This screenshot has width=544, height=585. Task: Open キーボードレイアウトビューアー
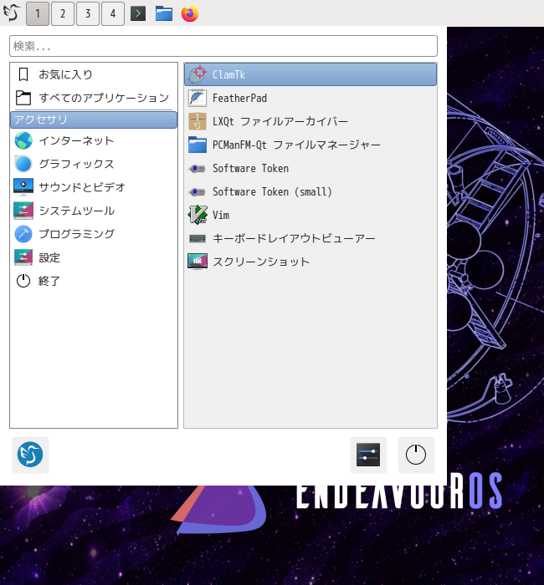click(310, 238)
